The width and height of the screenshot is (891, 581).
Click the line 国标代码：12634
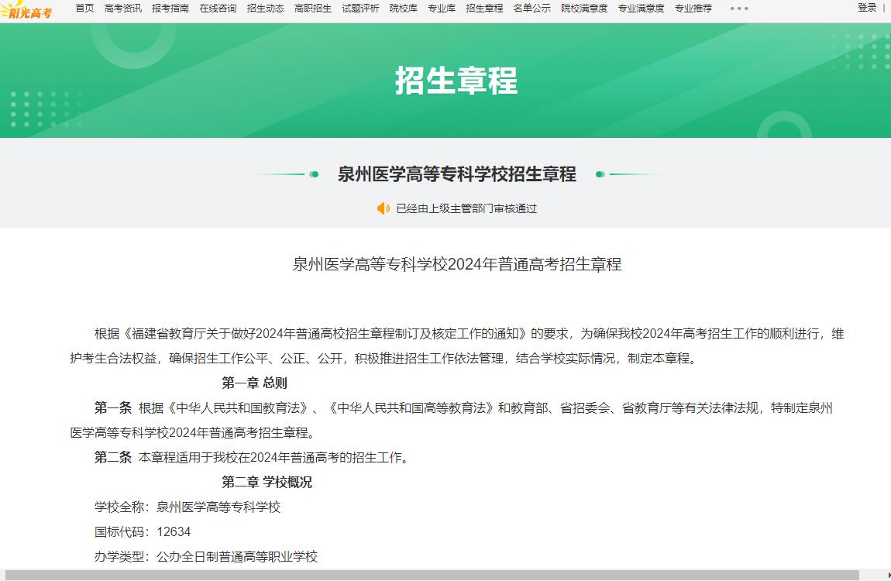tap(143, 531)
